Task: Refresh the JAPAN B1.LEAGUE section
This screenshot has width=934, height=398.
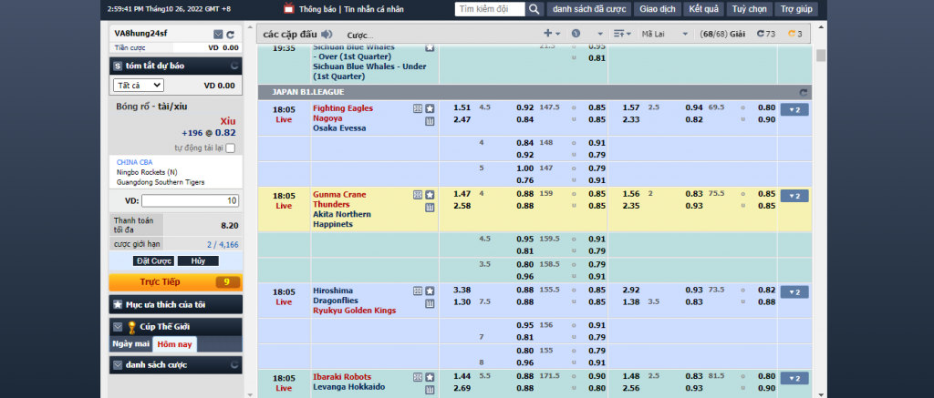Action: (803, 92)
